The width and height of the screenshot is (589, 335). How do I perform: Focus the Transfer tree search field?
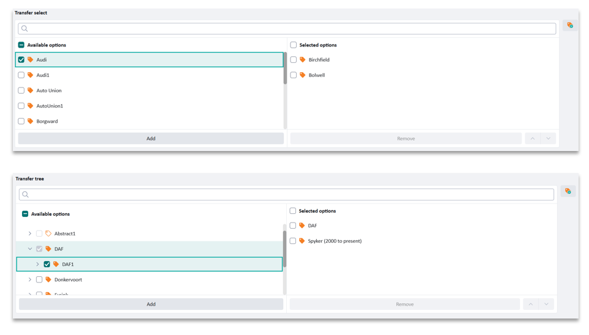tap(287, 194)
